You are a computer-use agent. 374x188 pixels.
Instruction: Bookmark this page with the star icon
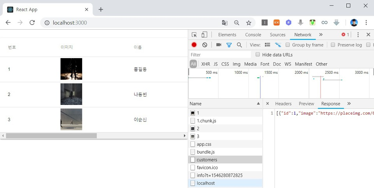pyautogui.click(x=249, y=23)
